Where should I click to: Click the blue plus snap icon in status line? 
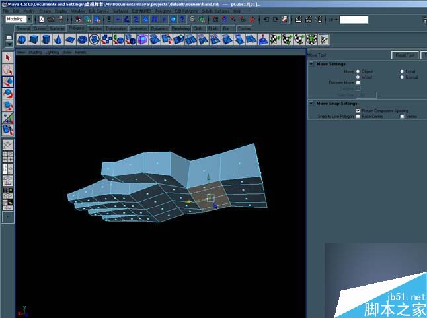pos(118,19)
